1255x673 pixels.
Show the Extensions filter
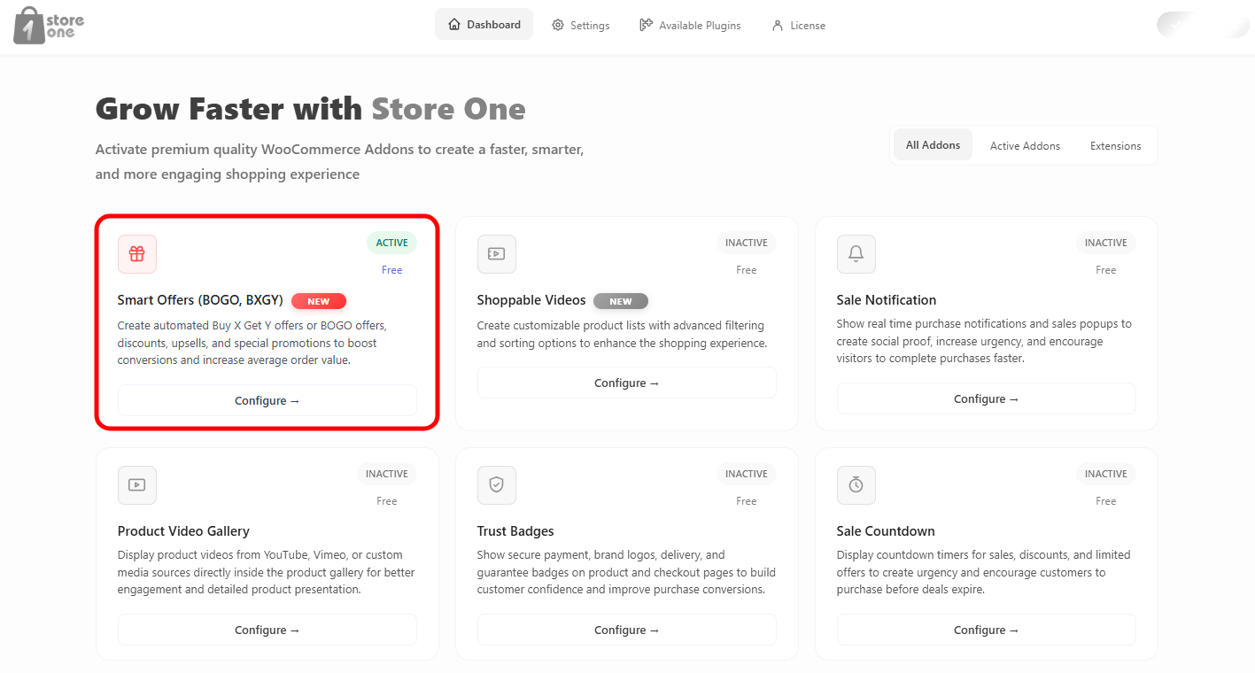pyautogui.click(x=1115, y=145)
